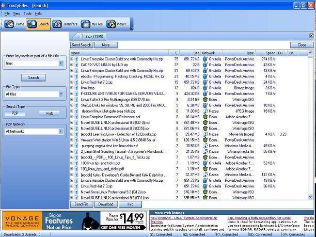This screenshot has width=316, height=237.
Task: Click Kazaa icon for Linux Shell Scripting Tutorial row
Action: click(x=205, y=152)
